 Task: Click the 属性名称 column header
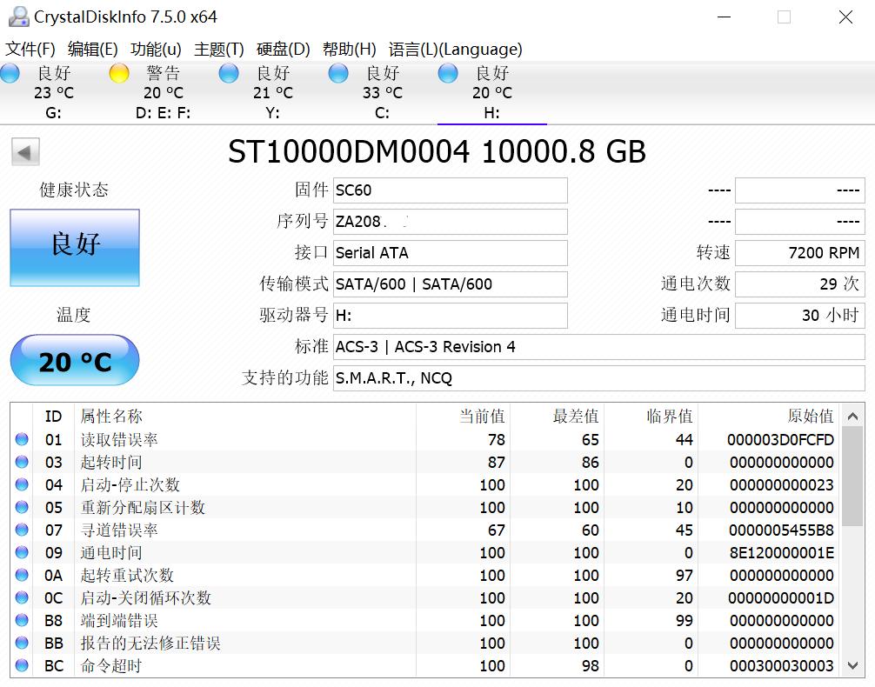(111, 417)
